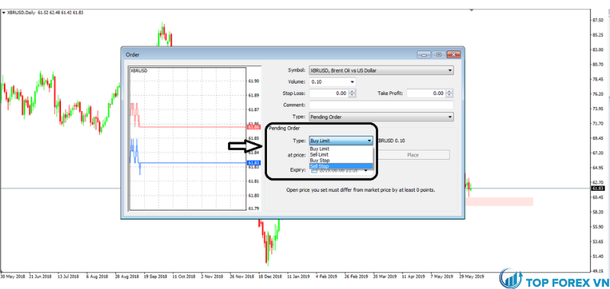
Task: Click the Place order button
Action: [413, 155]
